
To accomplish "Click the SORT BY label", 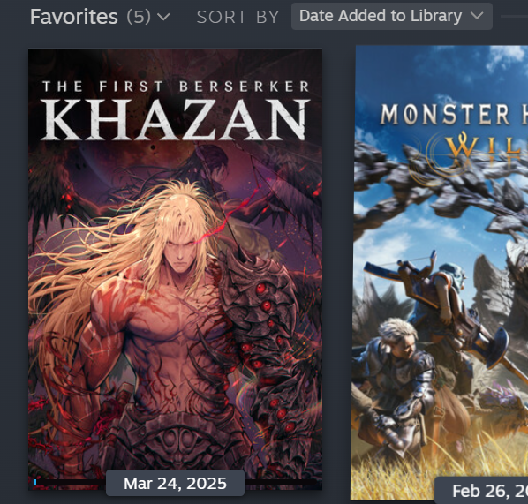I will point(238,17).
